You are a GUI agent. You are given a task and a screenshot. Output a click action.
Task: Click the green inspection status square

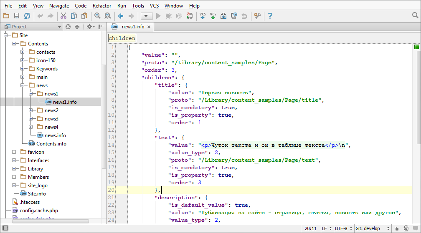click(x=416, y=47)
